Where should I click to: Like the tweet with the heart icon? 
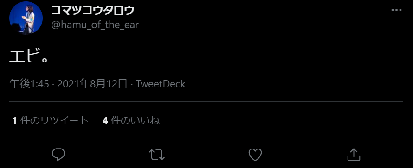point(255,155)
